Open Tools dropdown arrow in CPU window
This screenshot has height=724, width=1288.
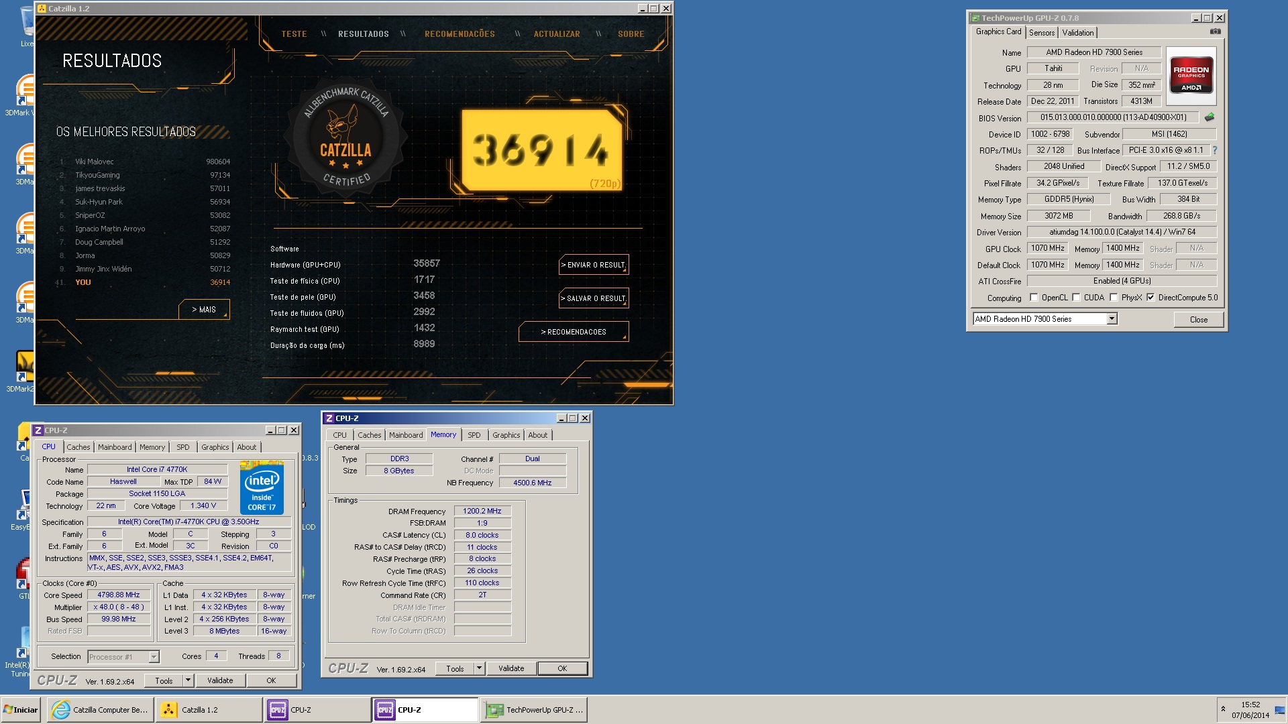[x=189, y=680]
